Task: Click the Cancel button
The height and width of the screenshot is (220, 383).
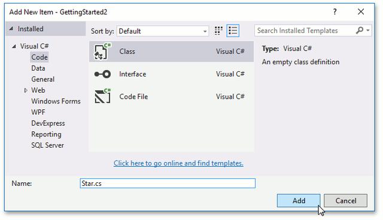Action: tap(345, 200)
